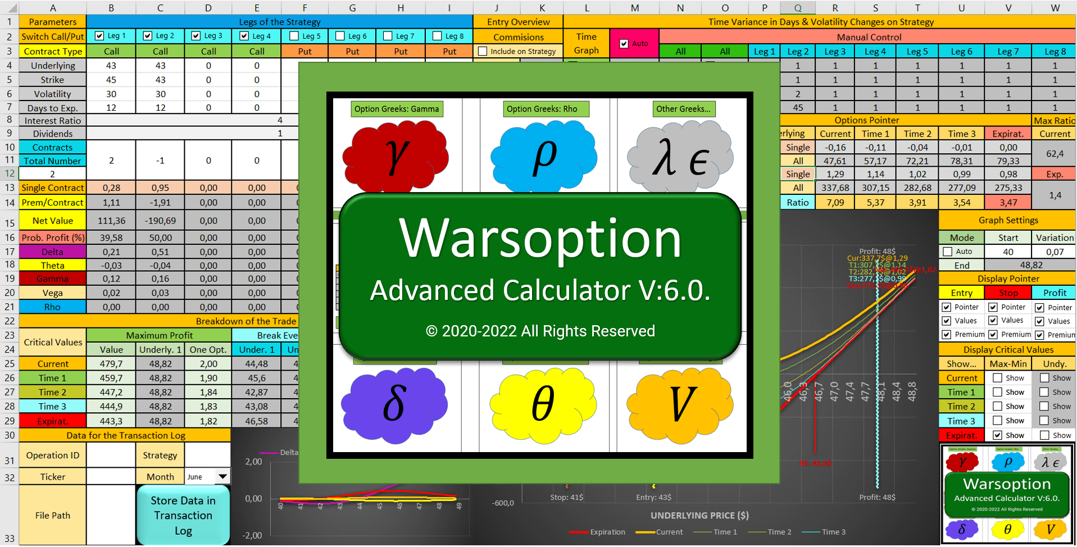Click the Gamma row label
The image size is (1077, 547).
click(53, 279)
